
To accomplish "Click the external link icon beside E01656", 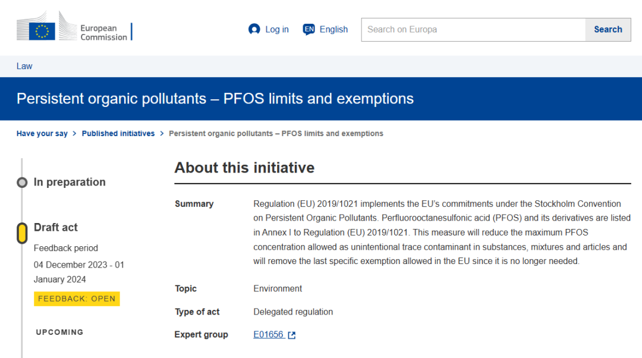I will pos(291,335).
